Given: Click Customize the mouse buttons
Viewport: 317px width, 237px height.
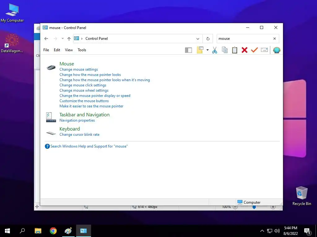Looking at the screenshot, I should (x=84, y=101).
